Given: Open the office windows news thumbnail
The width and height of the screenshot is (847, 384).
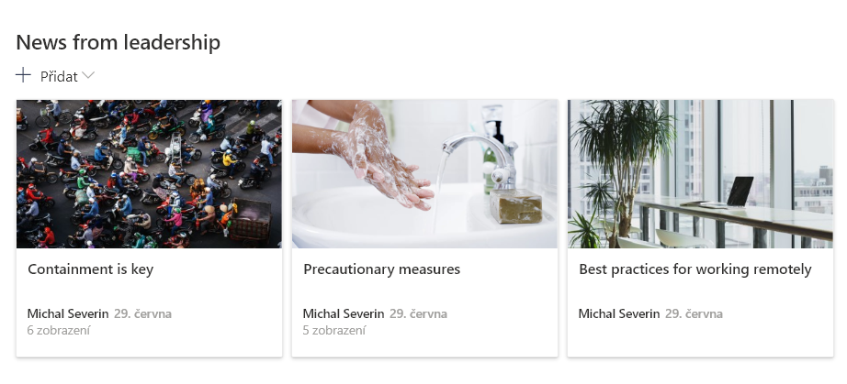Looking at the screenshot, I should coord(700,174).
